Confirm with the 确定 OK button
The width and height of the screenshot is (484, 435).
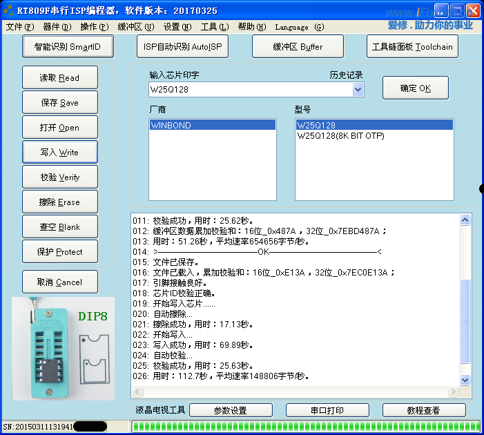(x=416, y=88)
